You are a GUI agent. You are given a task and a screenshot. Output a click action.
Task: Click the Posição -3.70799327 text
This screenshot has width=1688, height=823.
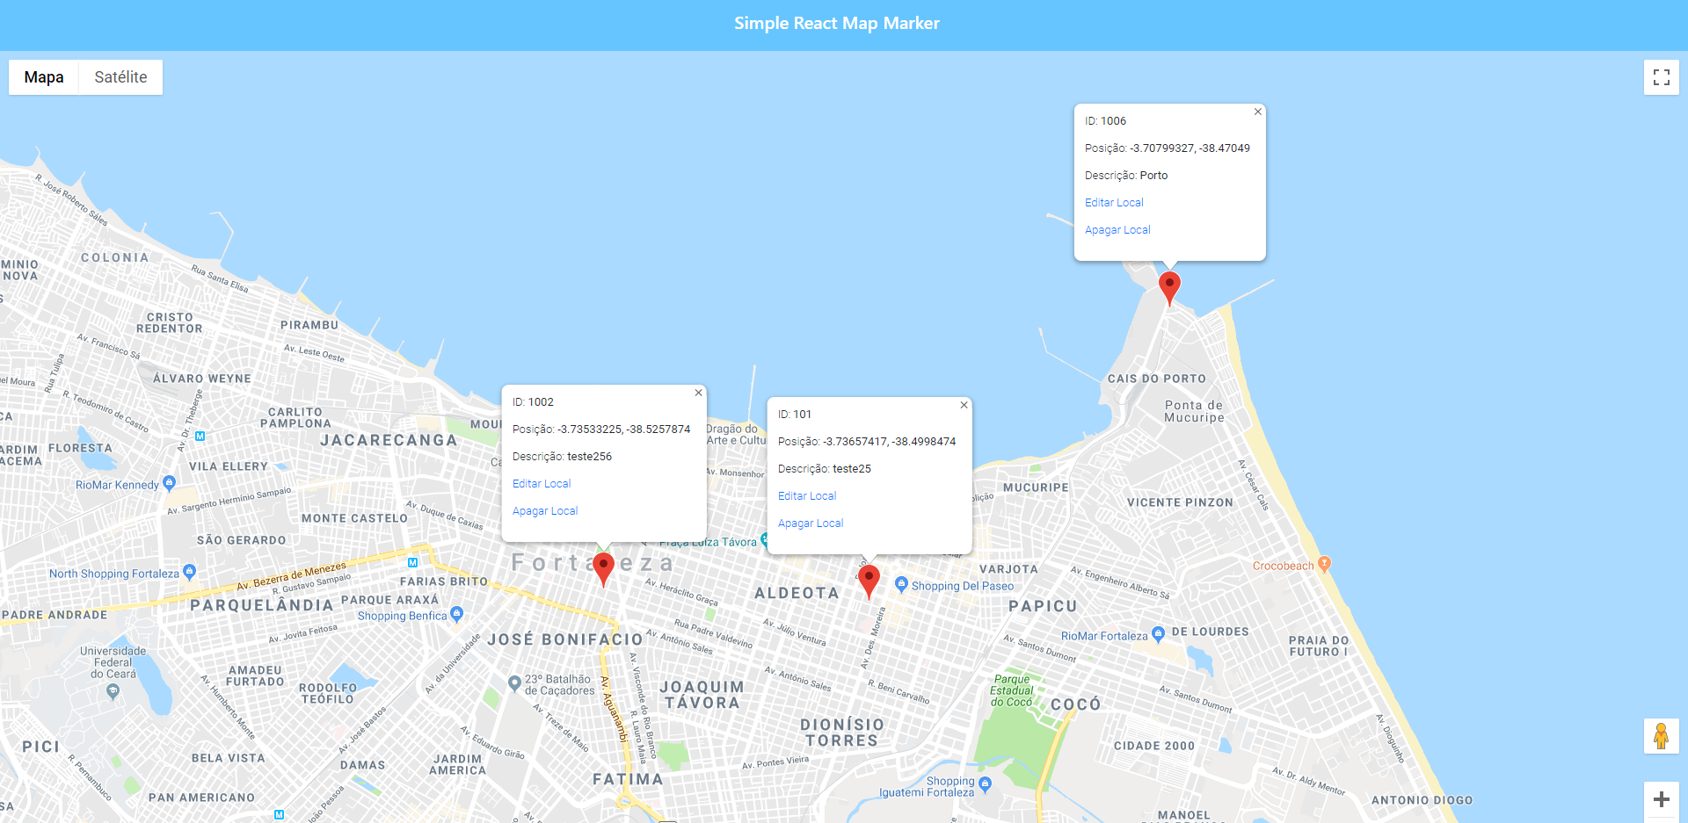click(x=1167, y=148)
